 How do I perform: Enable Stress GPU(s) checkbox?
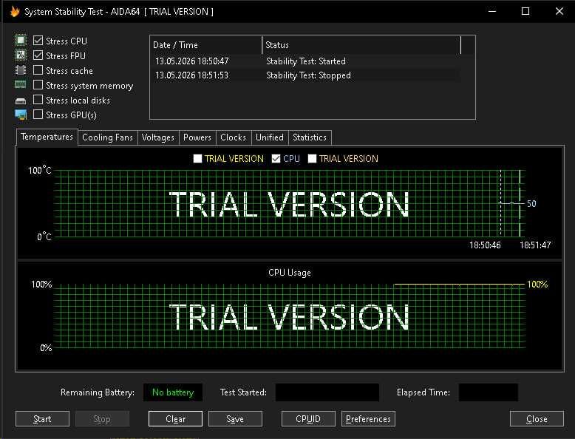click(38, 115)
